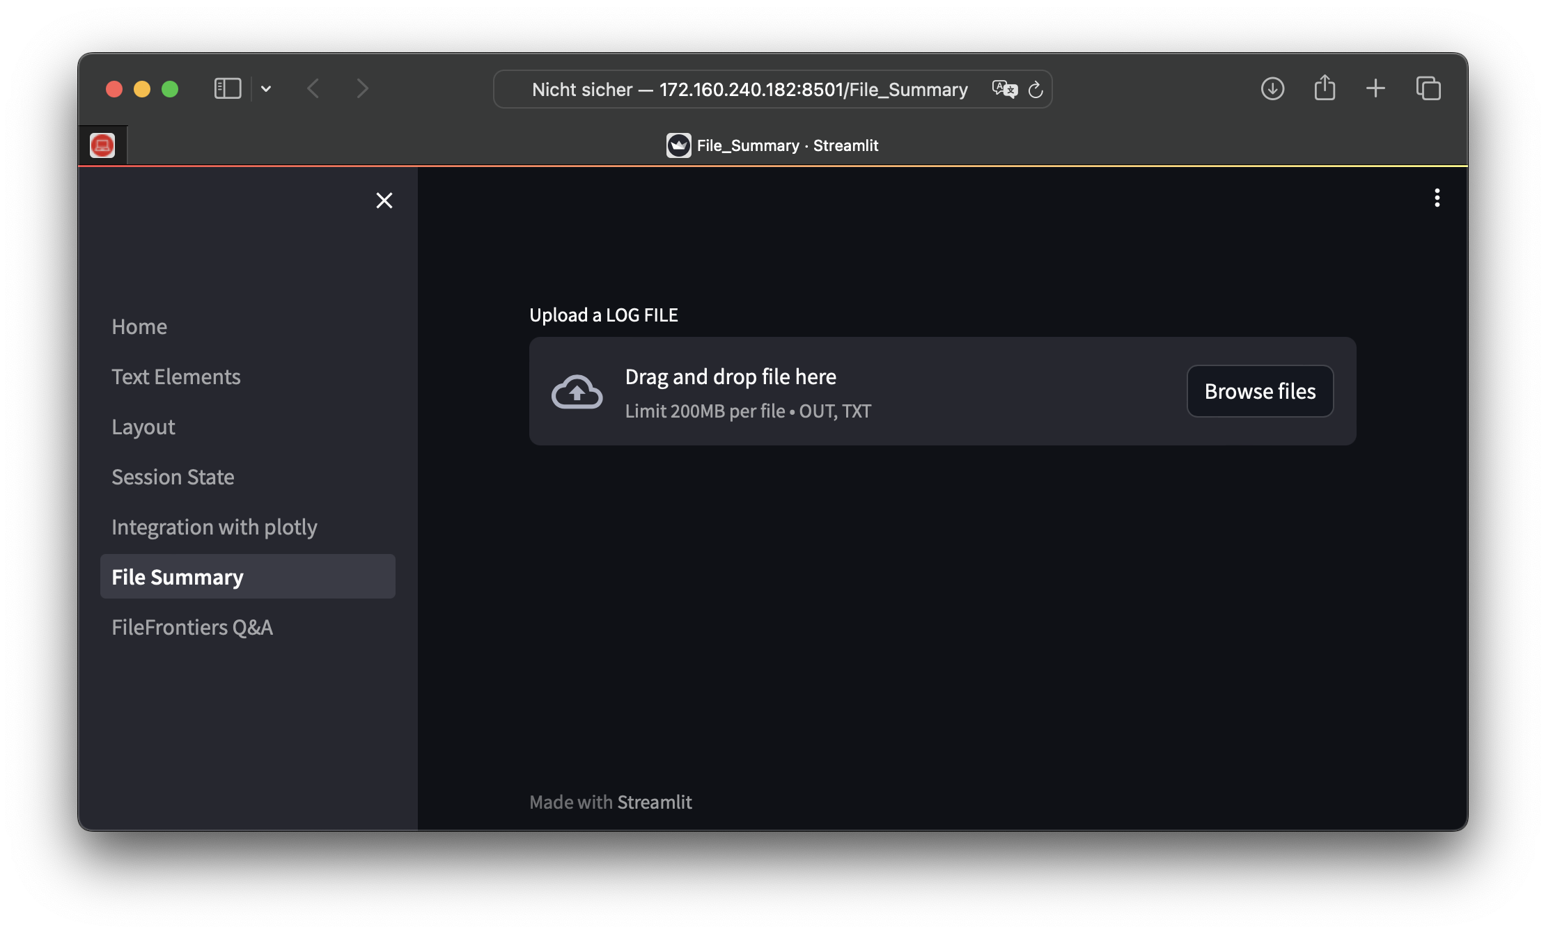Navigate to Session State page
This screenshot has height=934, width=1546.
[x=173, y=477]
